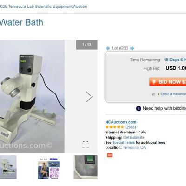186x186 pixels.
Task: Select the first microscope thumbnail
Action: (8, 167)
